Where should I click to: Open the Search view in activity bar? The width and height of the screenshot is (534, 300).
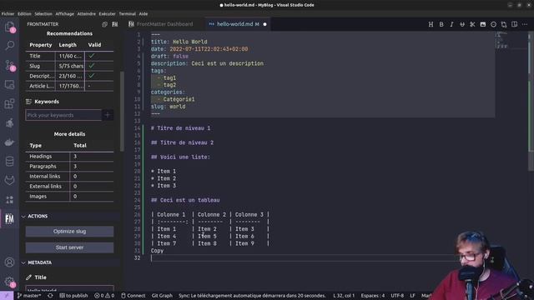(x=9, y=46)
